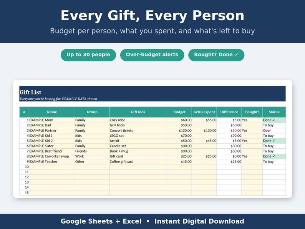Click the $0.00 difference cell
This screenshot has width=305, height=229.
click(x=229, y=156)
